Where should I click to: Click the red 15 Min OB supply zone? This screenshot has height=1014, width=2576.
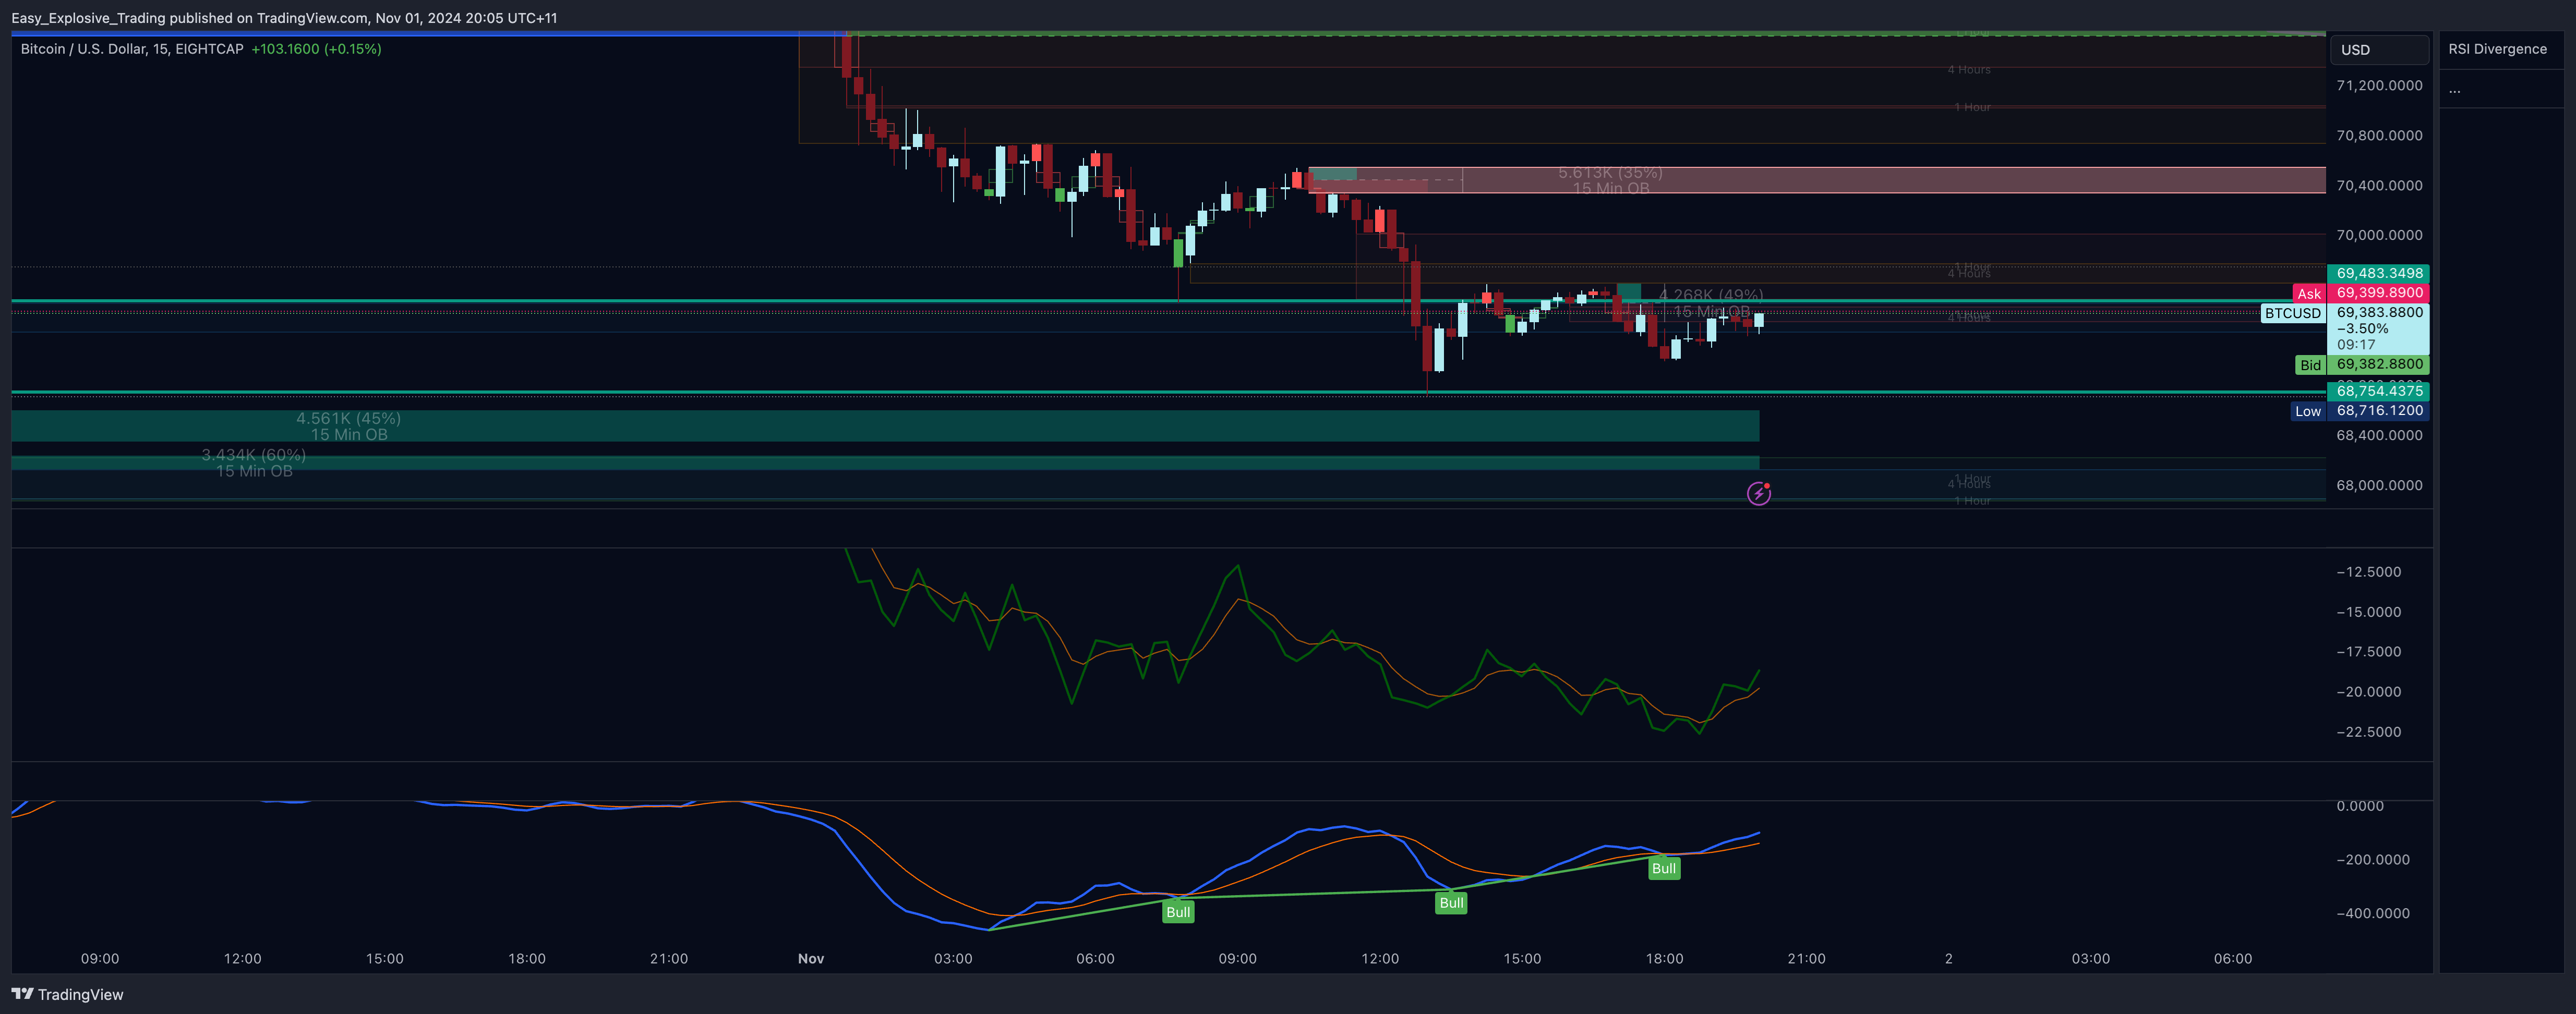tap(1816, 180)
